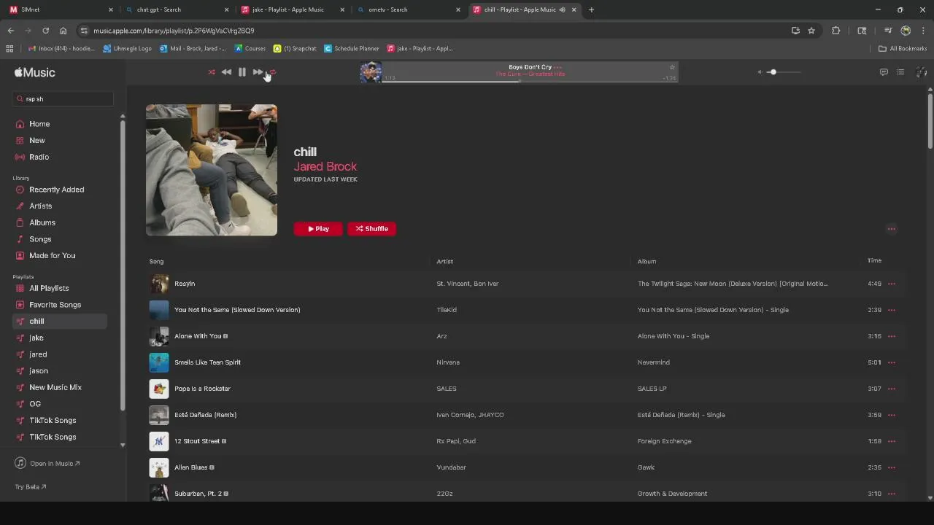
Task: Select the jared playlist
Action: [38, 354]
